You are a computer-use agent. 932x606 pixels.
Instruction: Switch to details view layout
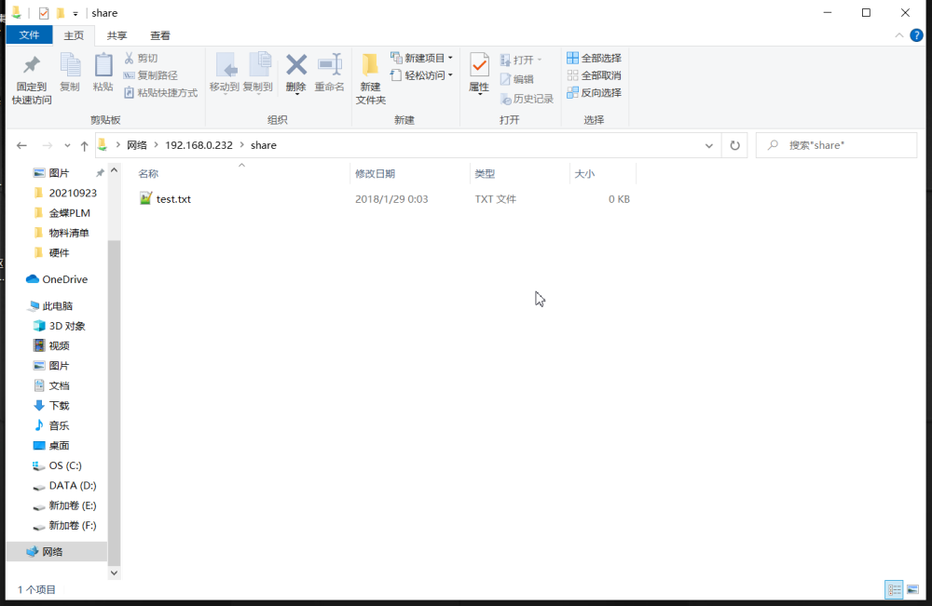pyautogui.click(x=895, y=589)
